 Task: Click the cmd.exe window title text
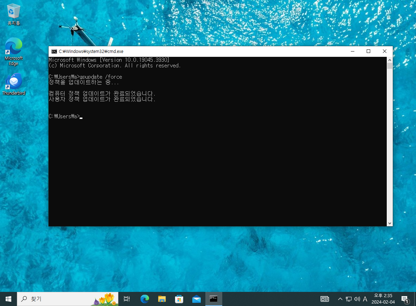91,51
